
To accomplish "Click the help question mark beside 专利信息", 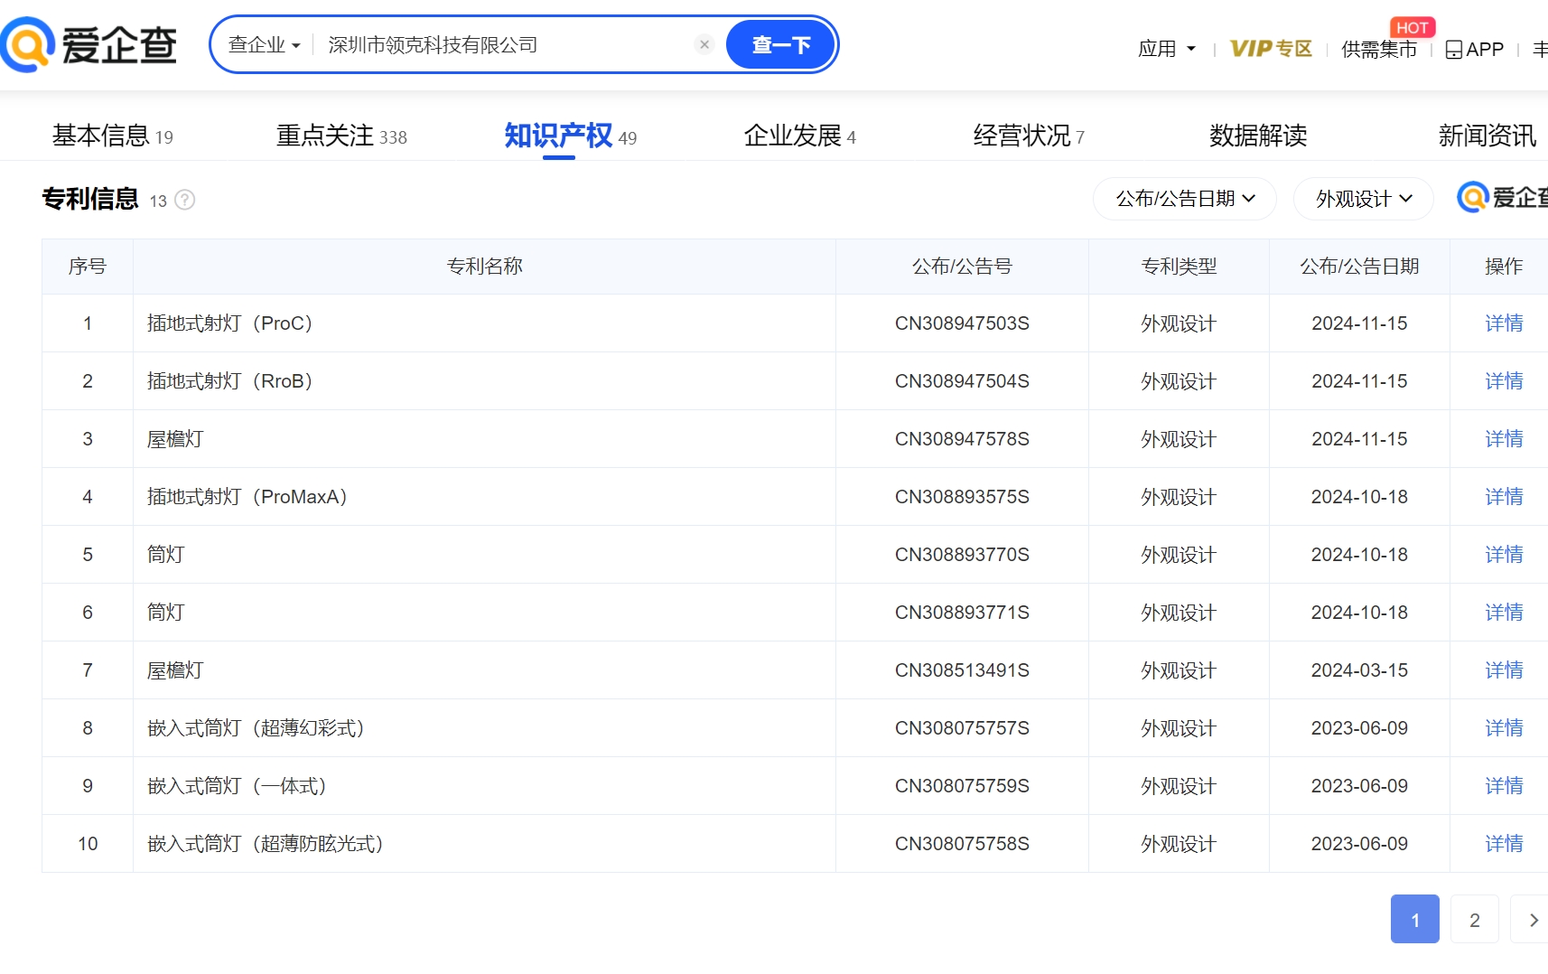I will click(185, 200).
